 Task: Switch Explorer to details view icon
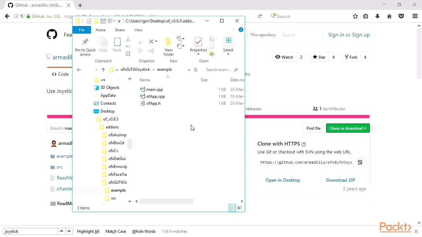[232, 208]
